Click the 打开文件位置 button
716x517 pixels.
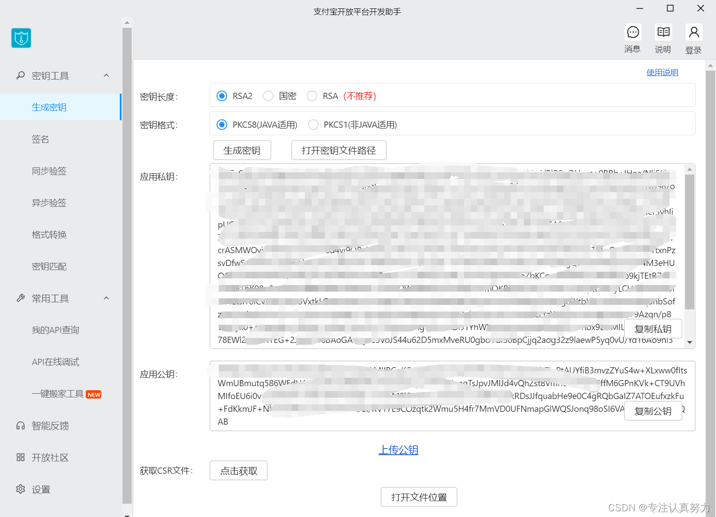(419, 497)
